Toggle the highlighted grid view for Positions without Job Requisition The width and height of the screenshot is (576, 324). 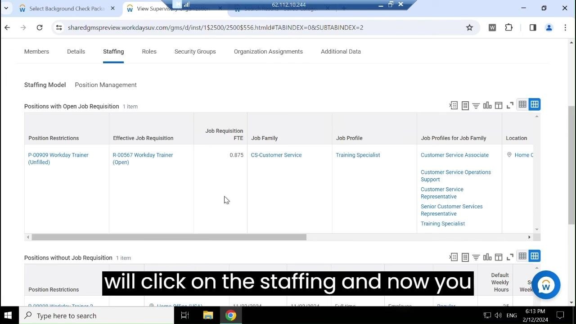(x=535, y=256)
